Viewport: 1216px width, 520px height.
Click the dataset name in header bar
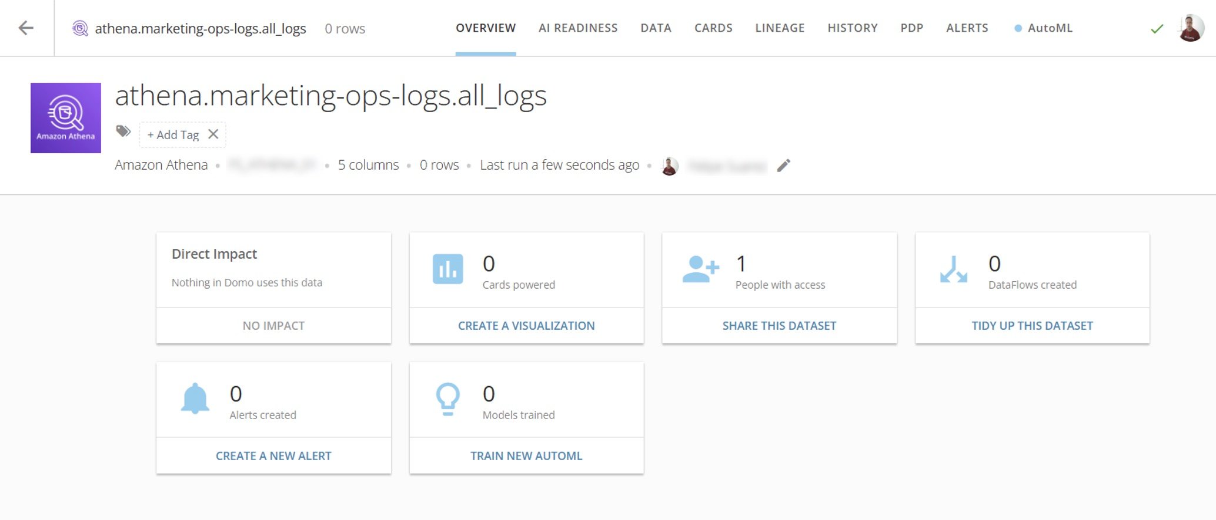201,29
